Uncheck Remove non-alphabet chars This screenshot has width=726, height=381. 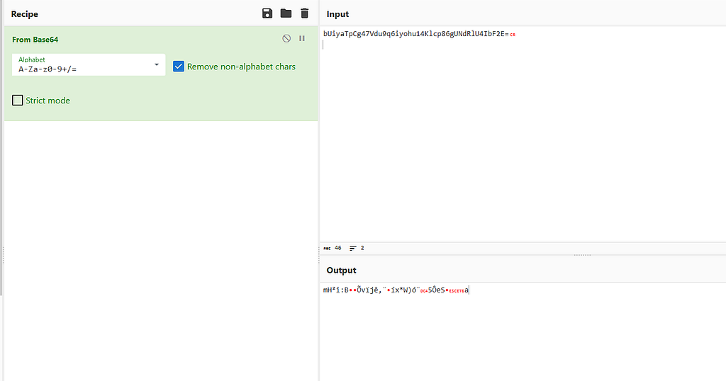[178, 67]
